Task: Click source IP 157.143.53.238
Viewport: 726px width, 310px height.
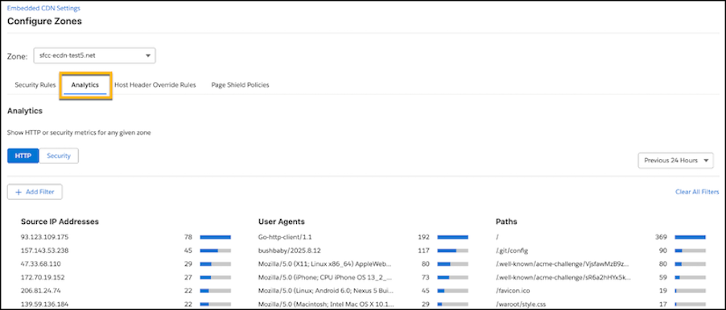Action: pos(44,251)
